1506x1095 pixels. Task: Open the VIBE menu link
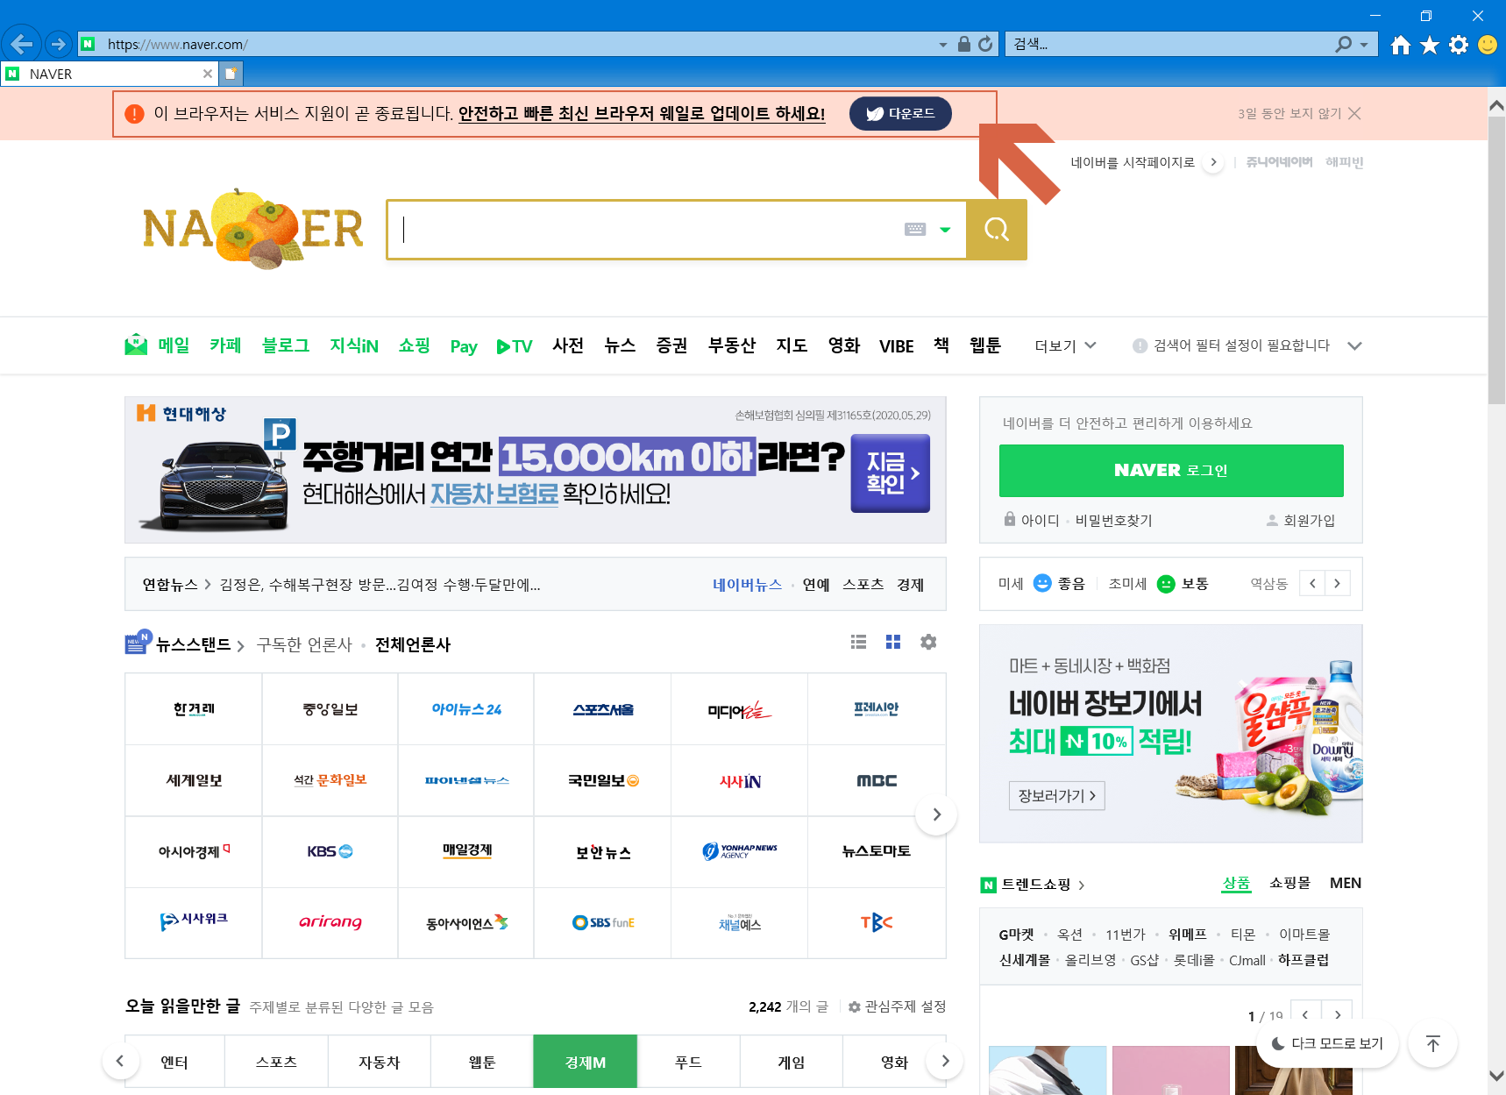click(897, 346)
